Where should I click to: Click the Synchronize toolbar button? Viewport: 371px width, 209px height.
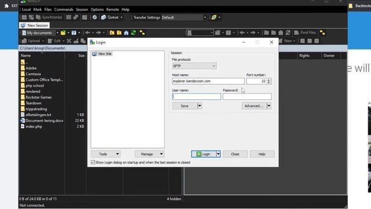(x=49, y=17)
